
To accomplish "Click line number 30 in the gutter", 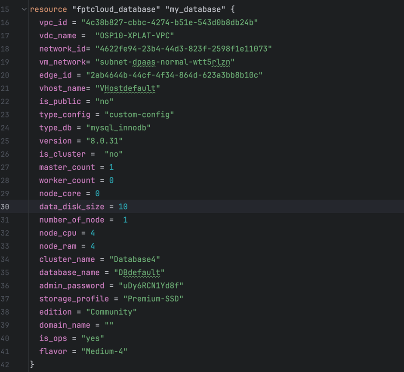I will tap(5, 207).
